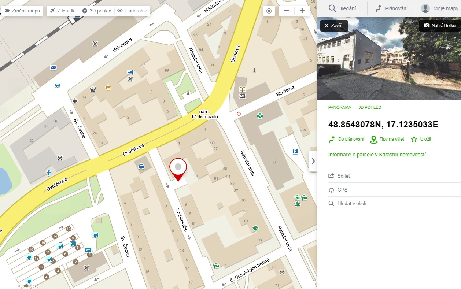Toggle 3D pohled view mode
Image resolution: width=461 pixels, height=289 pixels.
point(97,11)
